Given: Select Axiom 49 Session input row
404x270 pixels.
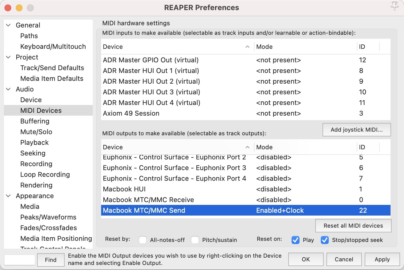Looking at the screenshot, I should pos(246,113).
